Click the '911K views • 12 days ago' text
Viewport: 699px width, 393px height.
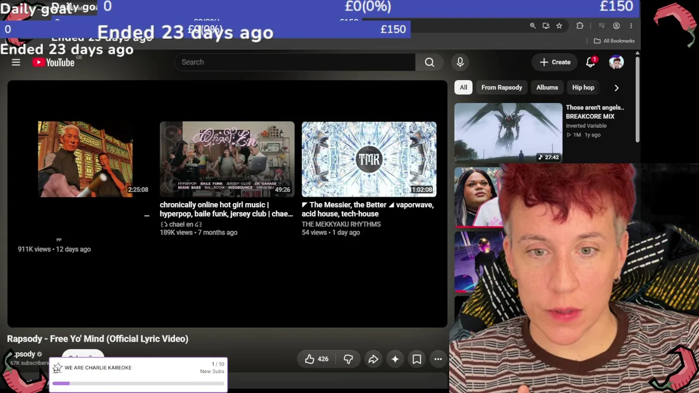[54, 249]
